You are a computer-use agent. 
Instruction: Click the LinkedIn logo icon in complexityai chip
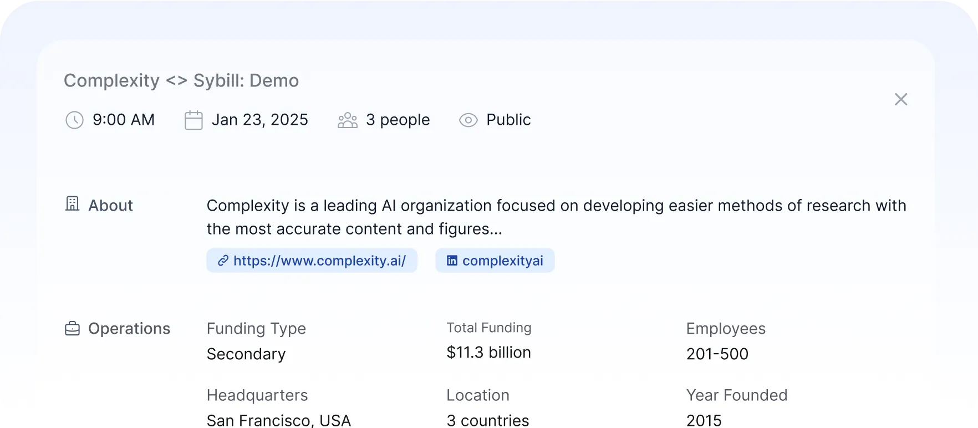click(x=452, y=261)
